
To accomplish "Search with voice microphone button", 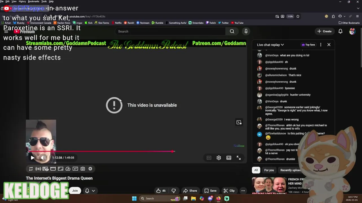I will (246, 31).
